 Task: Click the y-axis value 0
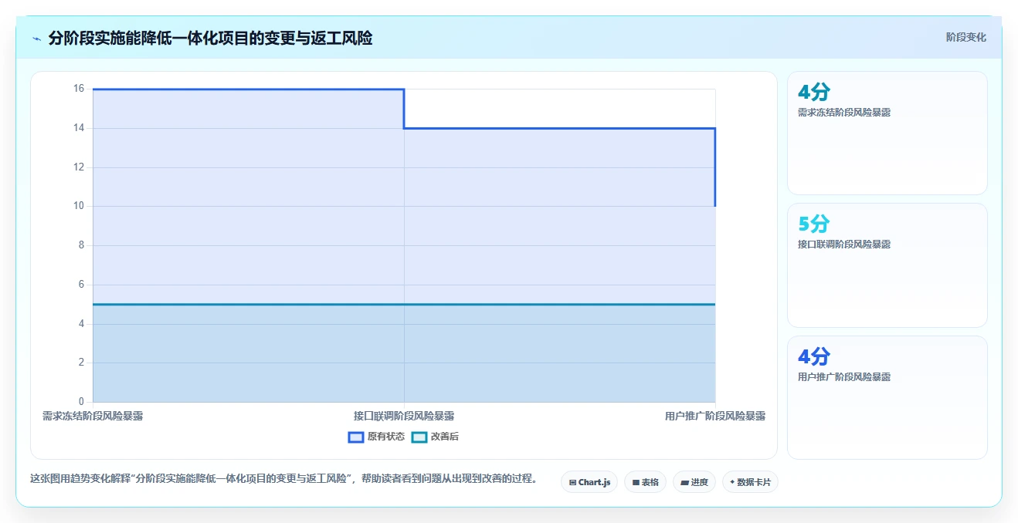pos(81,402)
